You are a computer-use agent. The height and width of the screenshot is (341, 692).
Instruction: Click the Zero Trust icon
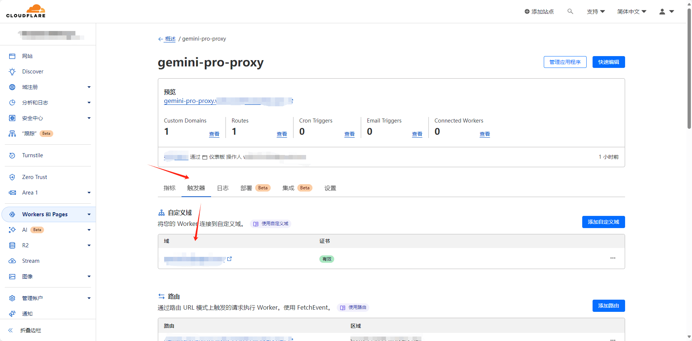point(12,177)
